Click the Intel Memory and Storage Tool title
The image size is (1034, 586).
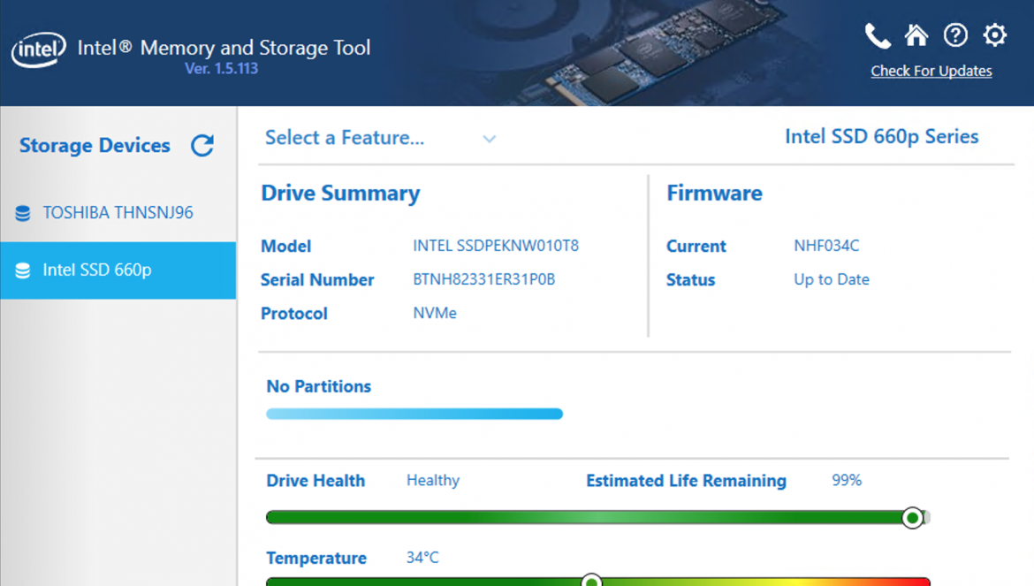[224, 48]
